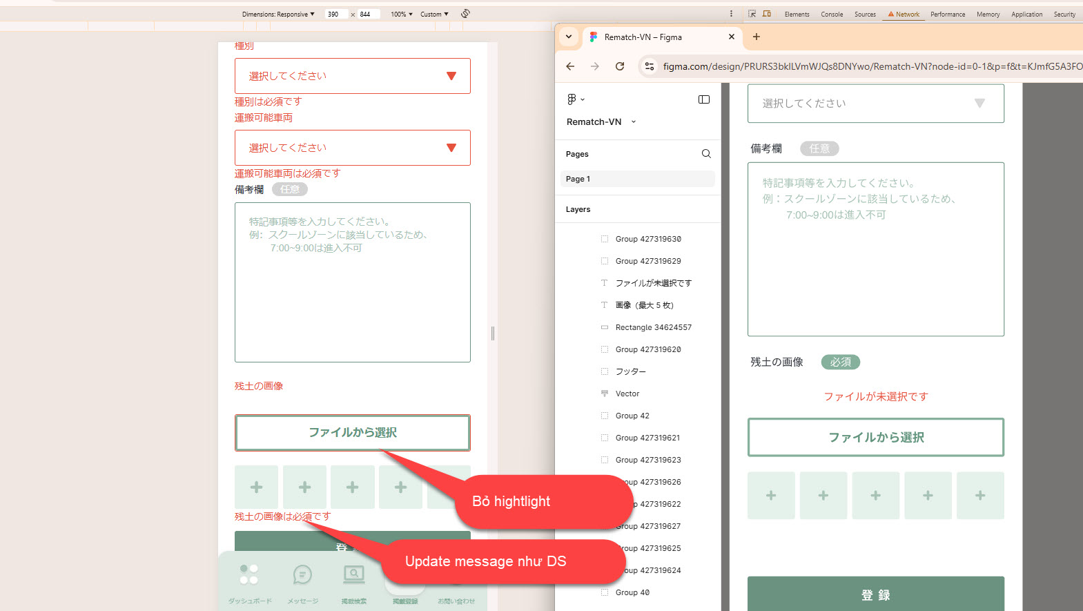1083x611 pixels.
Task: Open DevTools device toolbar more options
Action: [731, 14]
